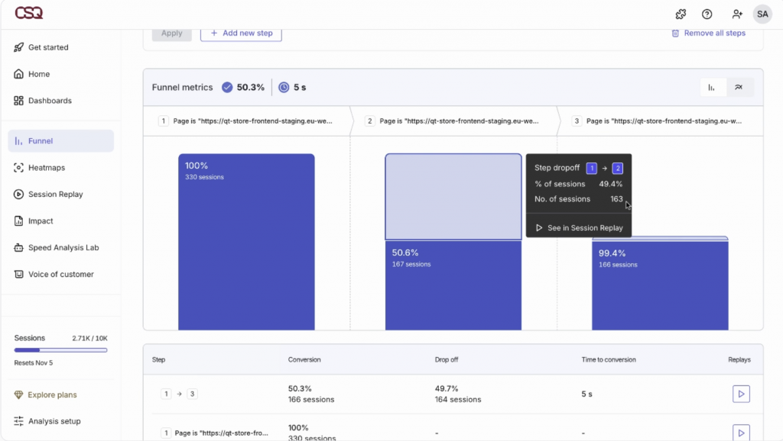Viewport: 783px width, 441px height.
Task: Open the SA user avatar menu
Action: [762, 14]
